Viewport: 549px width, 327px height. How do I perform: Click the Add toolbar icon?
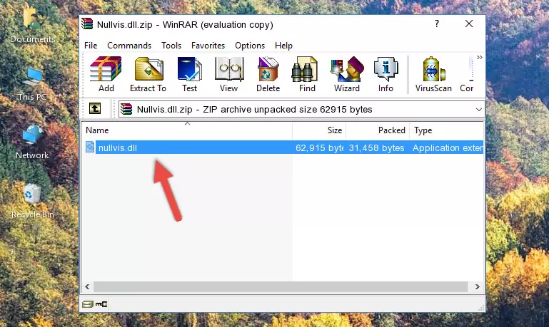click(106, 74)
